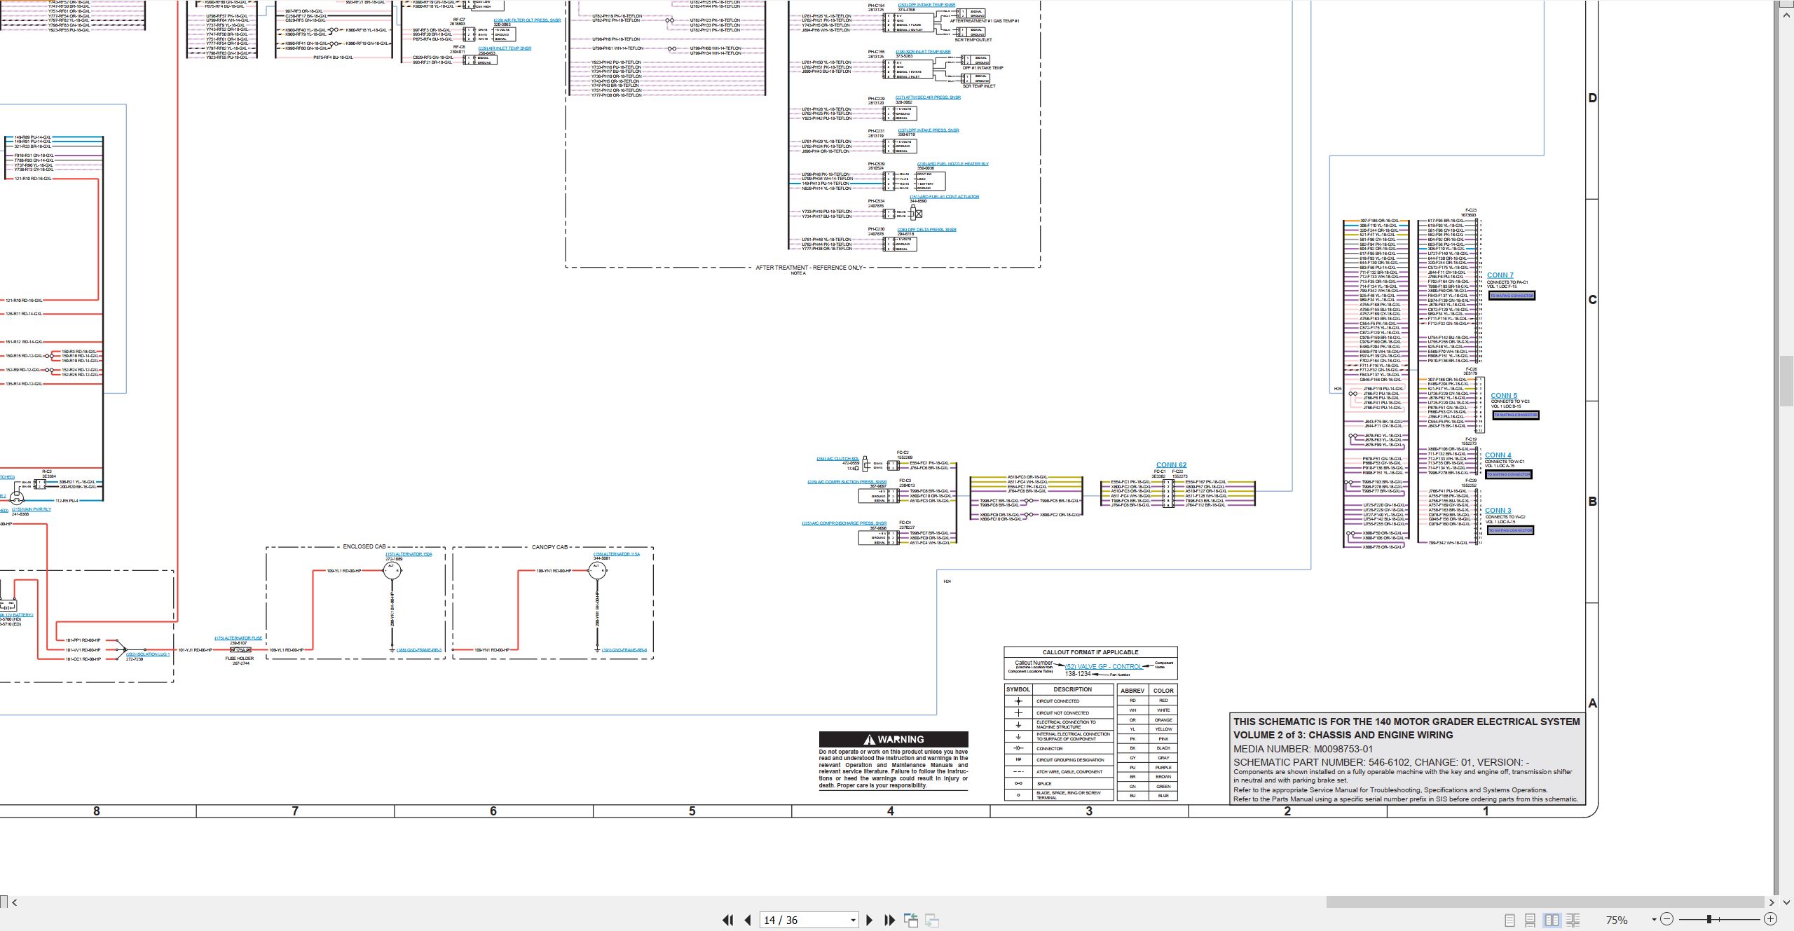Go back to the previous view
Screen dimensions: 1794x931
click(911, 920)
